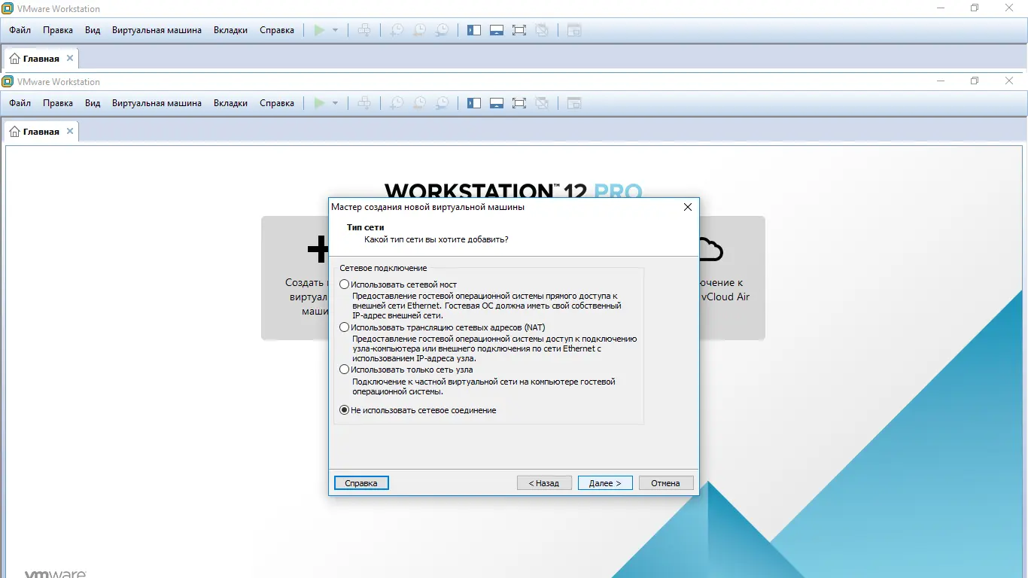Go back with the '< Назад' button
The image size is (1028, 578).
pyautogui.click(x=544, y=483)
